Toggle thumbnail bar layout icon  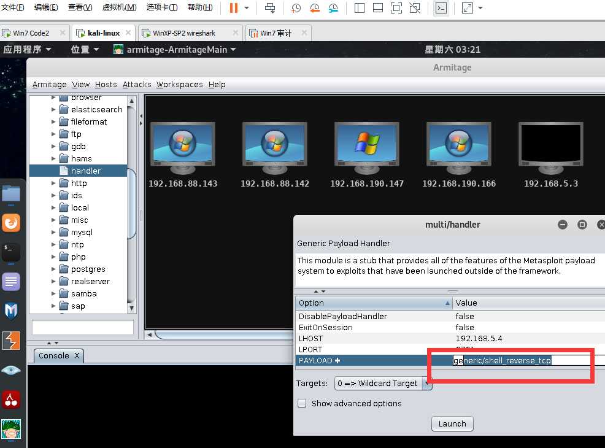[x=378, y=8]
